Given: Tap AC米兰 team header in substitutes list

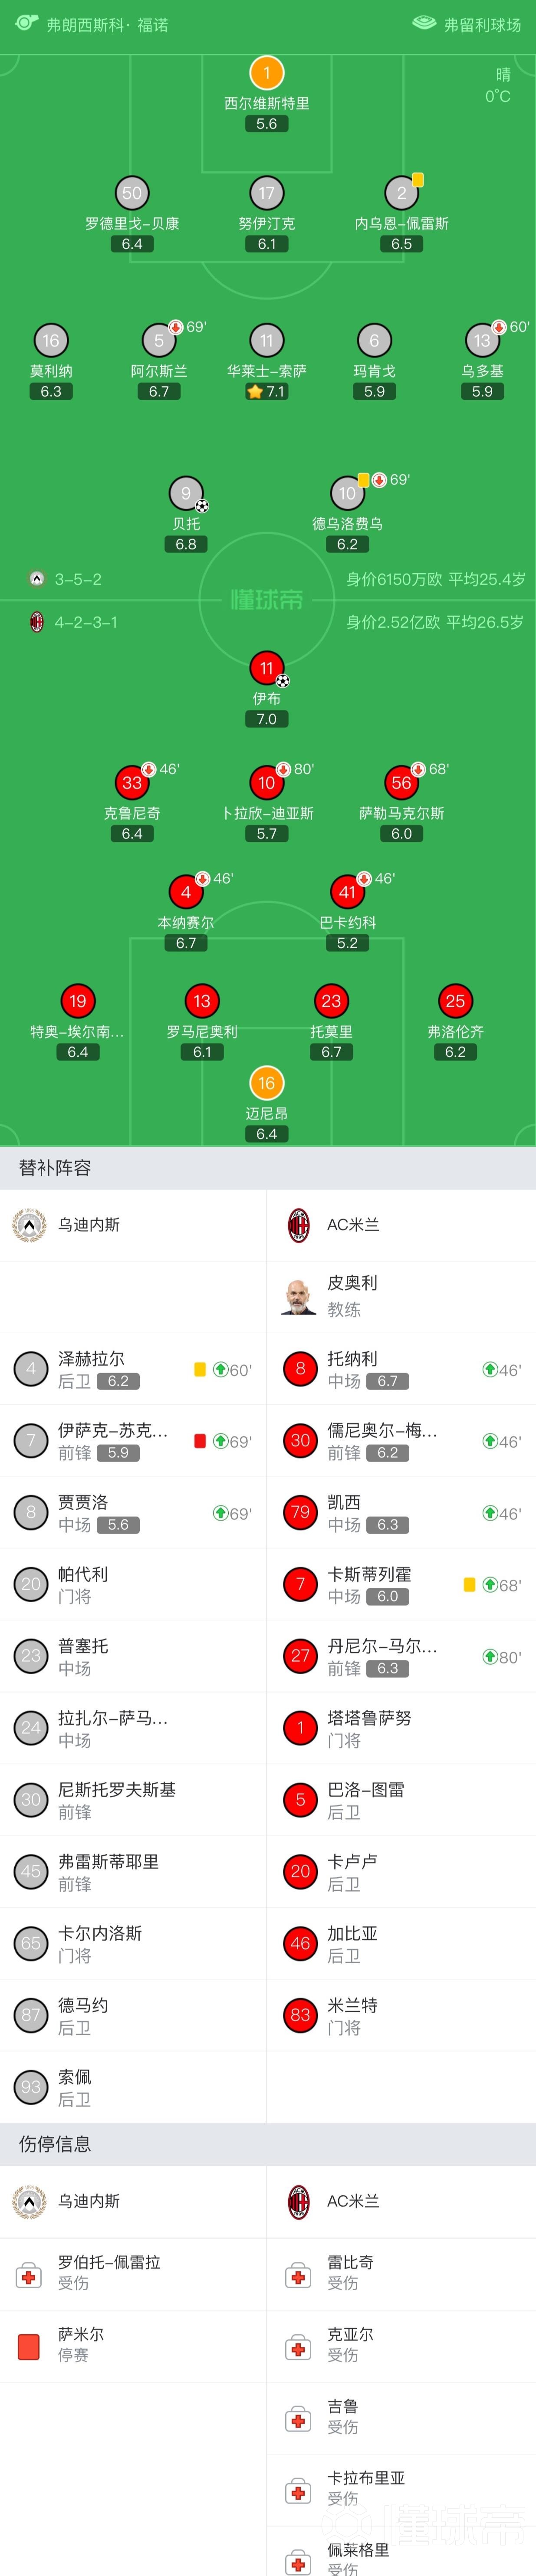Looking at the screenshot, I should coord(402,1225).
